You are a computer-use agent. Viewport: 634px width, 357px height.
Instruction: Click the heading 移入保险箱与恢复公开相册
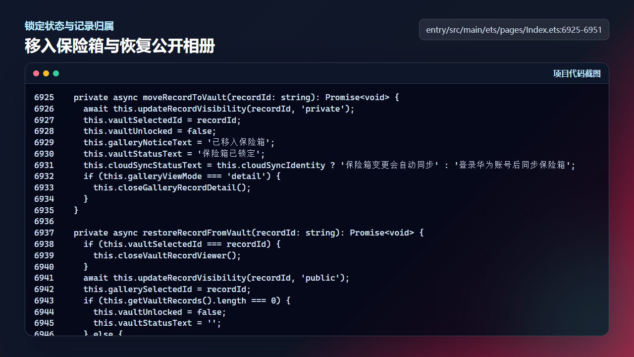pyautogui.click(x=120, y=46)
